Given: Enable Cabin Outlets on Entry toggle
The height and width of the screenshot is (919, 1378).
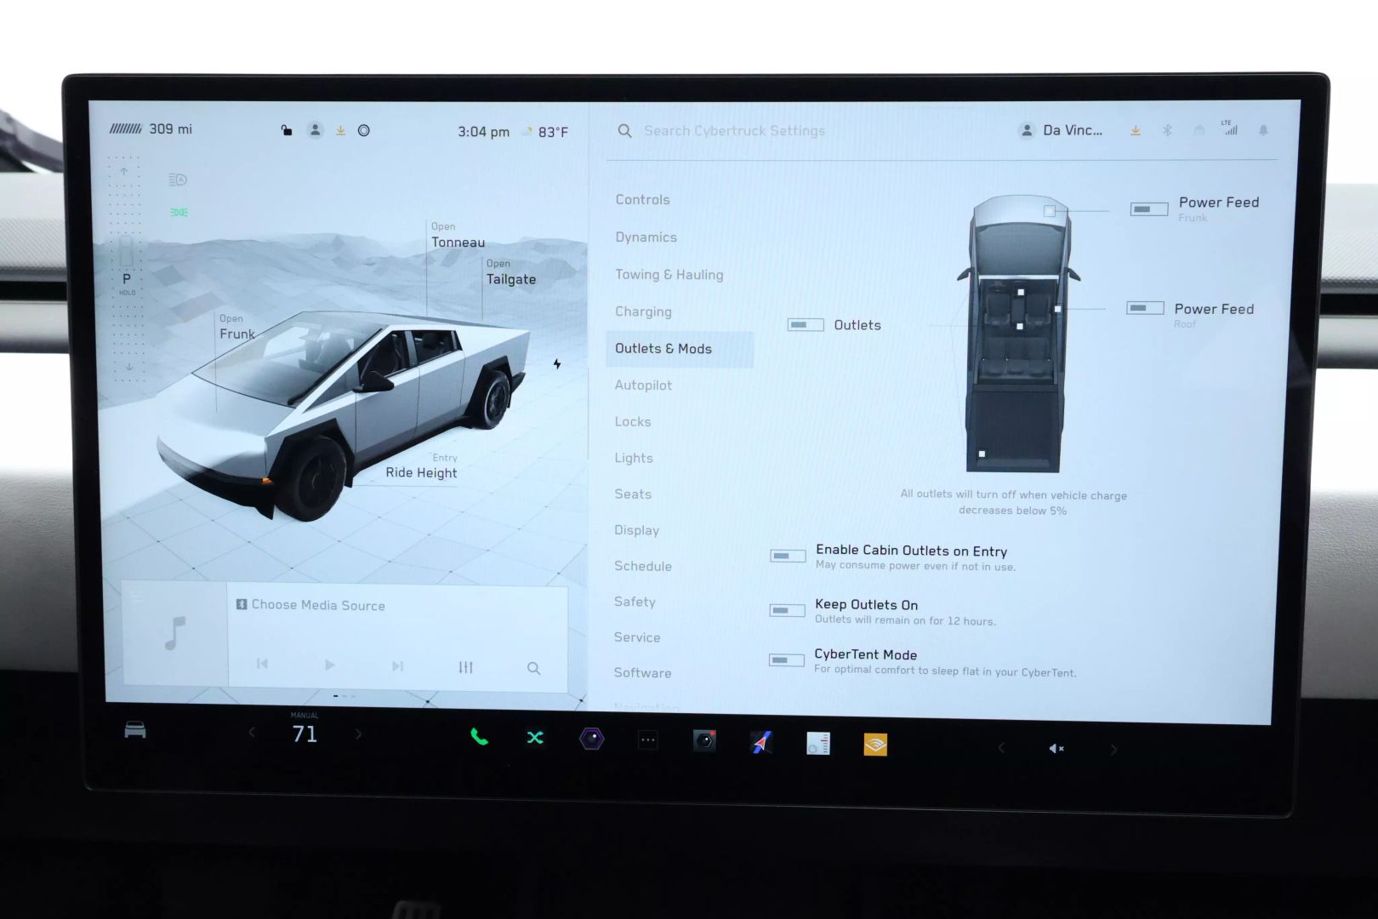Looking at the screenshot, I should click(788, 556).
